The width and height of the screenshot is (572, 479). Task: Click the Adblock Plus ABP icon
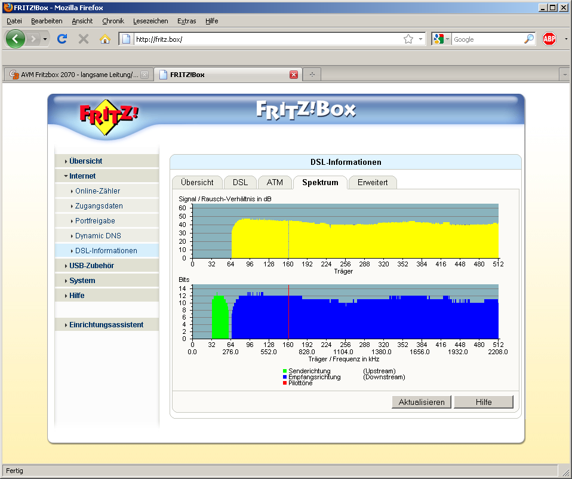549,39
